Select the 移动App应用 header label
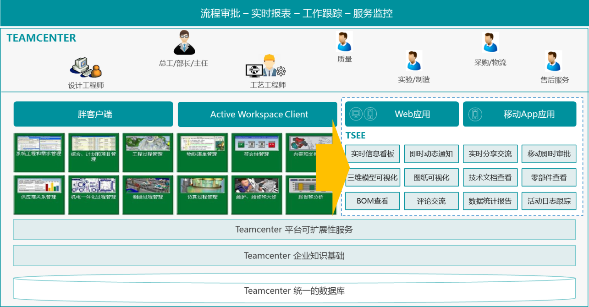The image size is (589, 307). 529,115
